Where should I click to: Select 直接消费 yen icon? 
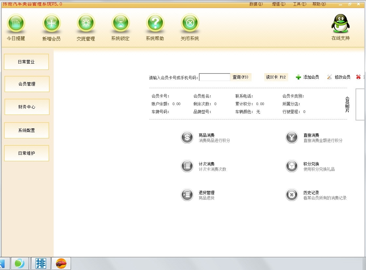[x=291, y=137]
